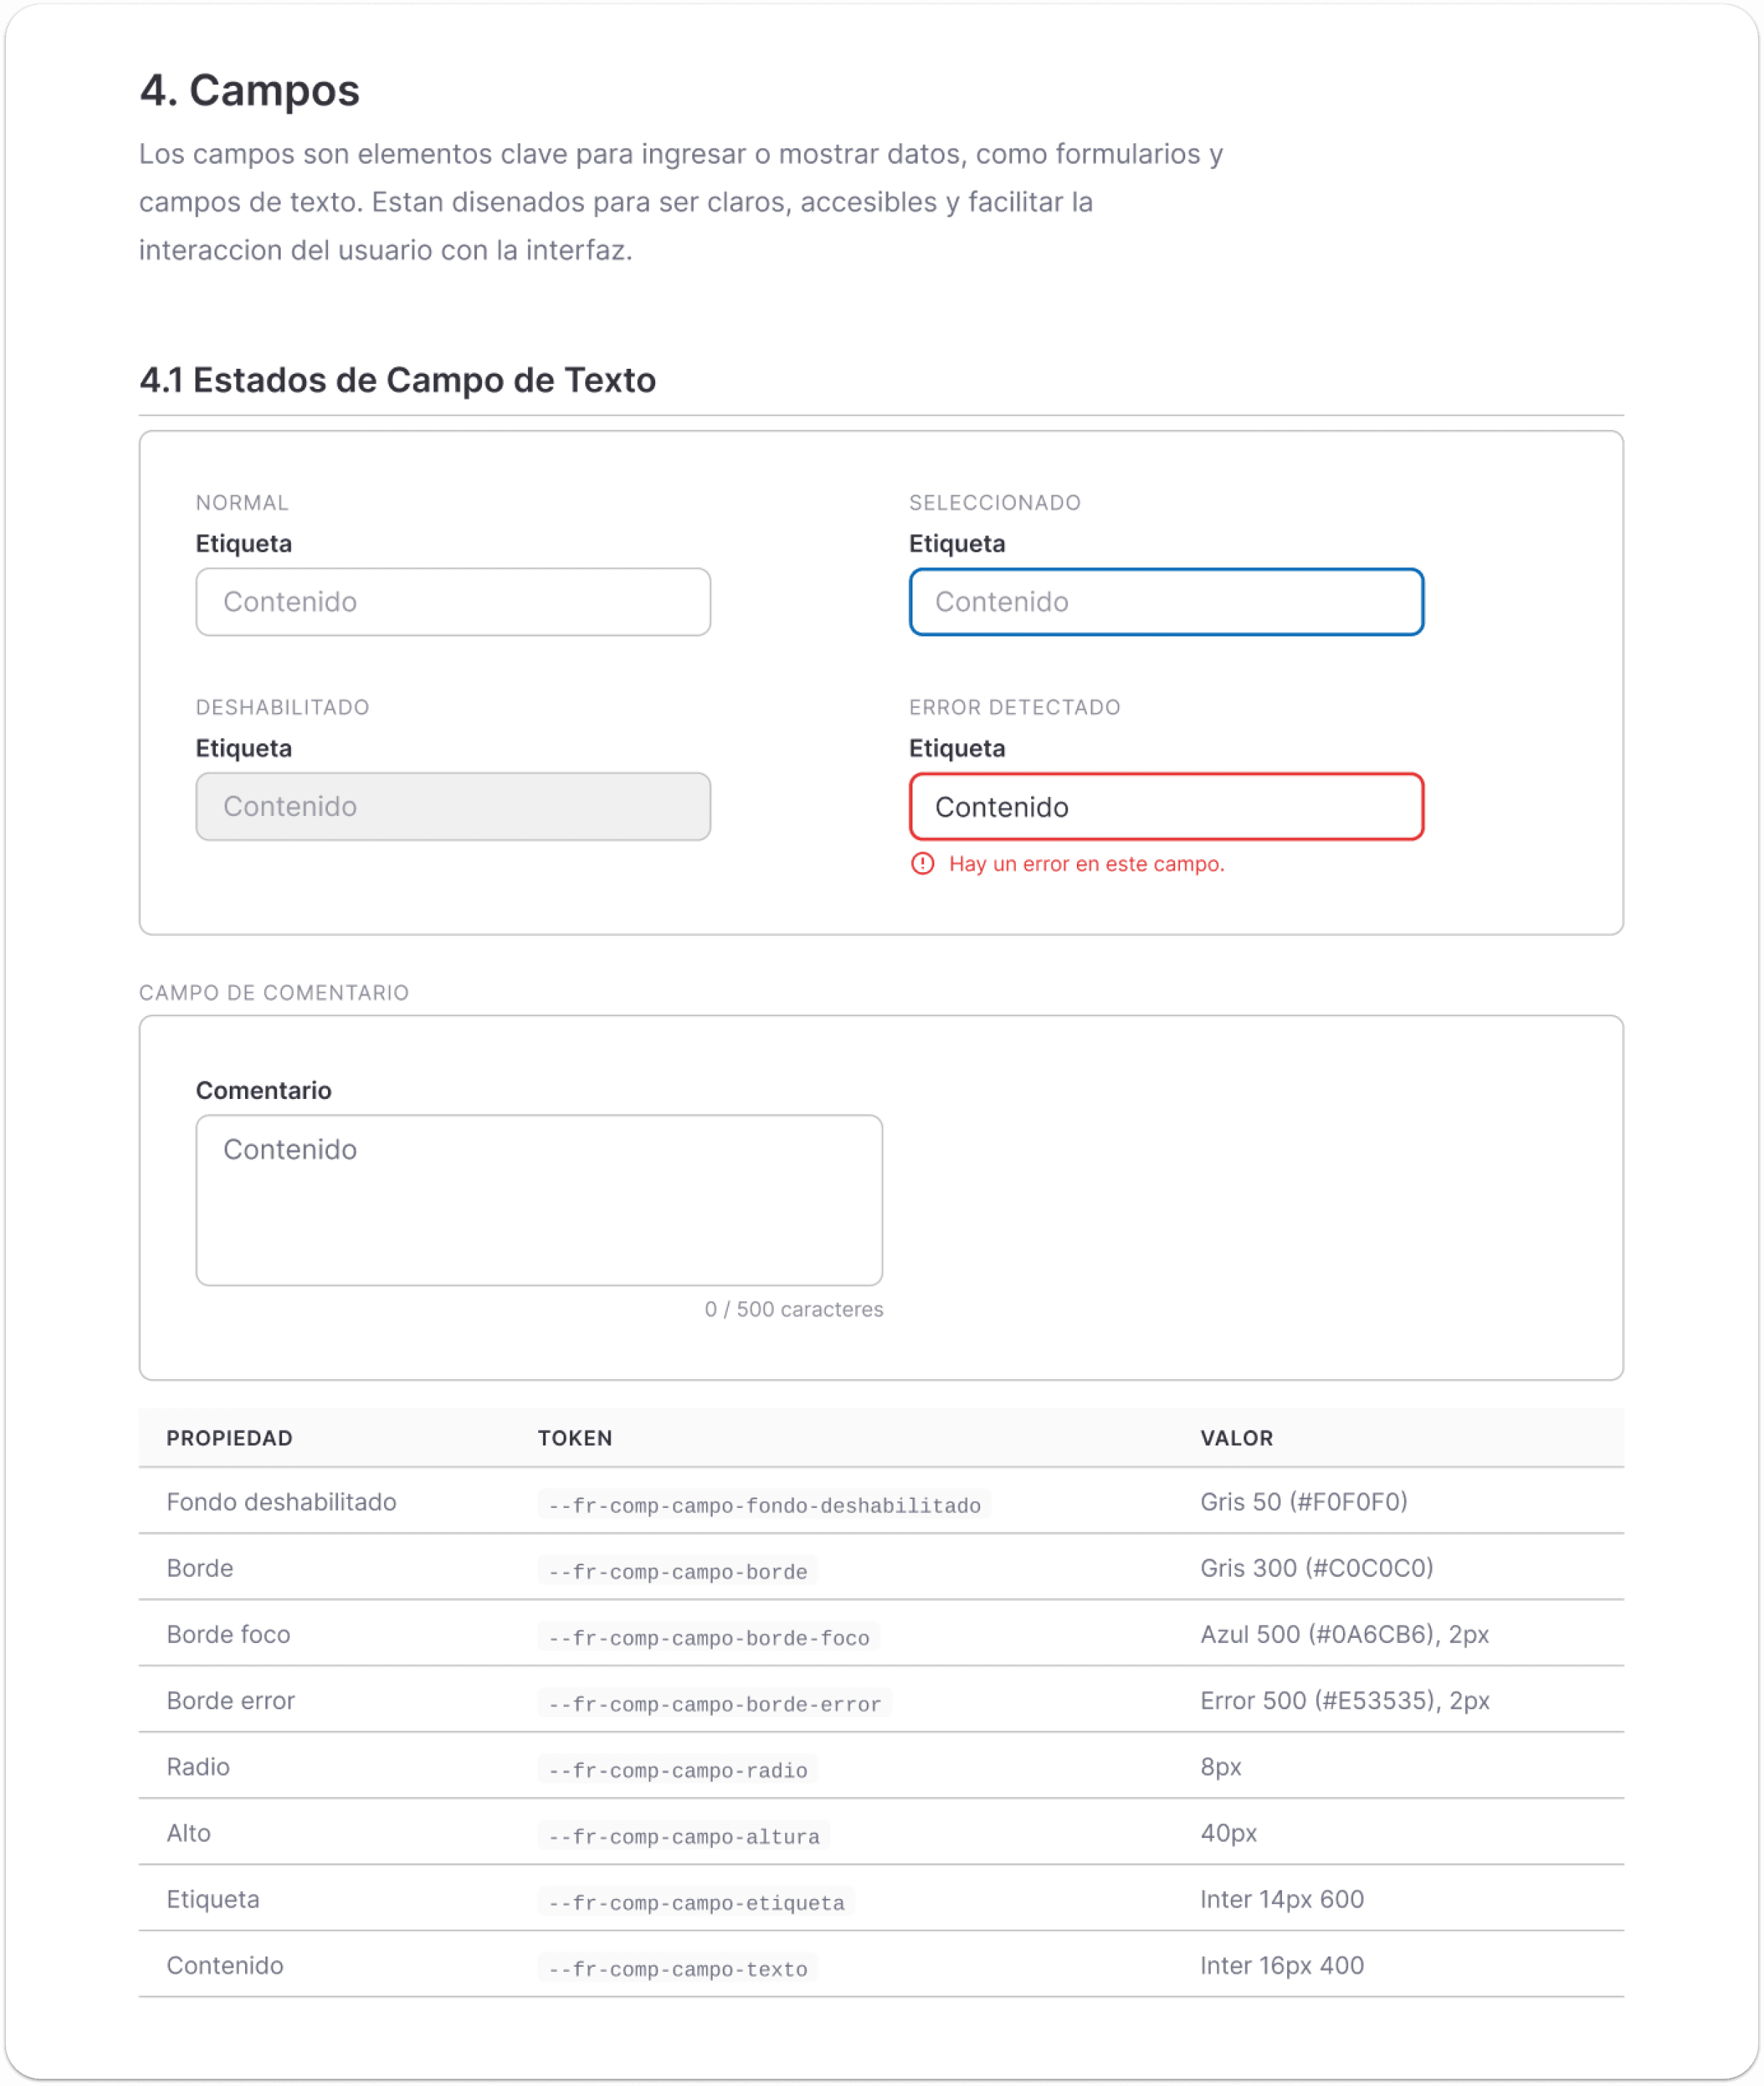Click the Azul 500 (#0A6CB6) value
Screen dimensions: 1764x2086
pos(1343,1634)
